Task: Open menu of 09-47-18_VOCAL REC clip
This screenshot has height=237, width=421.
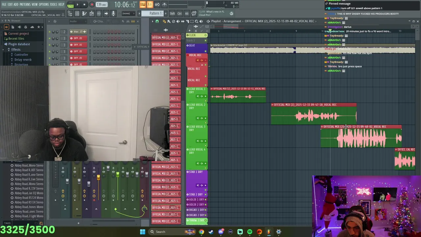Action: (273, 105)
